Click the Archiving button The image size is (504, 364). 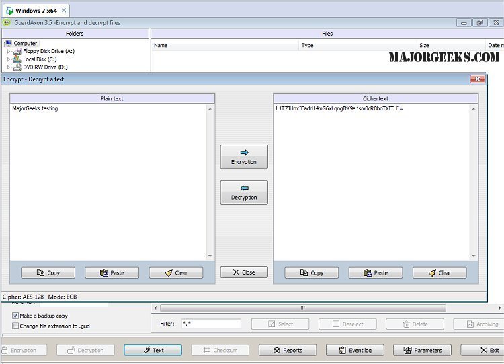pos(478,324)
